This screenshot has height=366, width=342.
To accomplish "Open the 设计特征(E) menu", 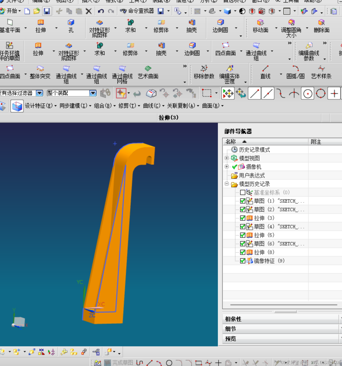I will 41,106.
